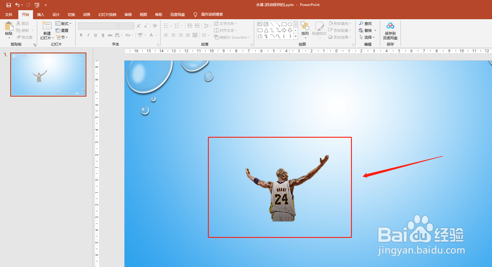This screenshot has height=267, width=492.
Task: Switch to the 动画 tab
Action: [86, 14]
